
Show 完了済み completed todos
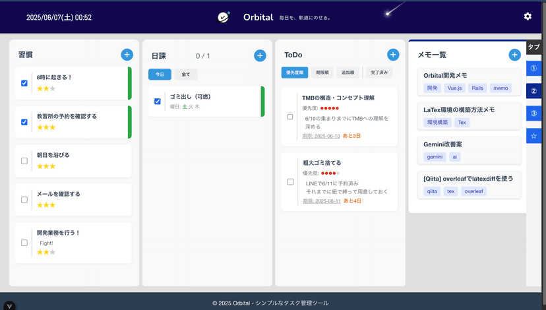380,73
